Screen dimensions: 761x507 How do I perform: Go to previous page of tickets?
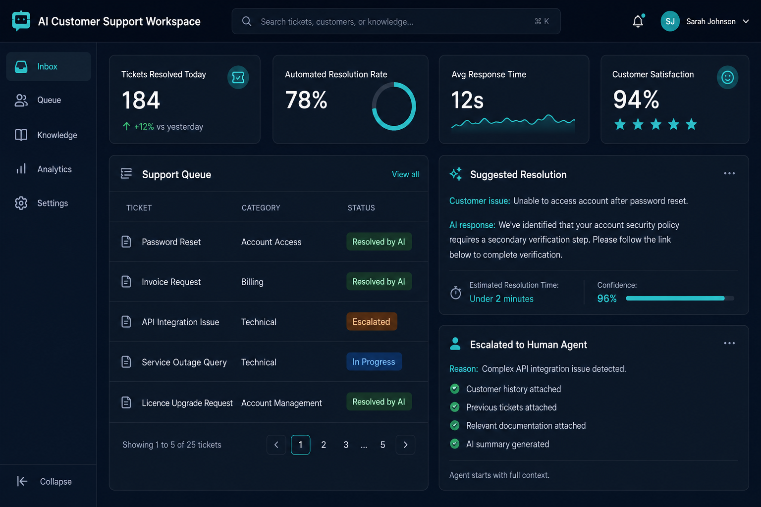coord(276,445)
